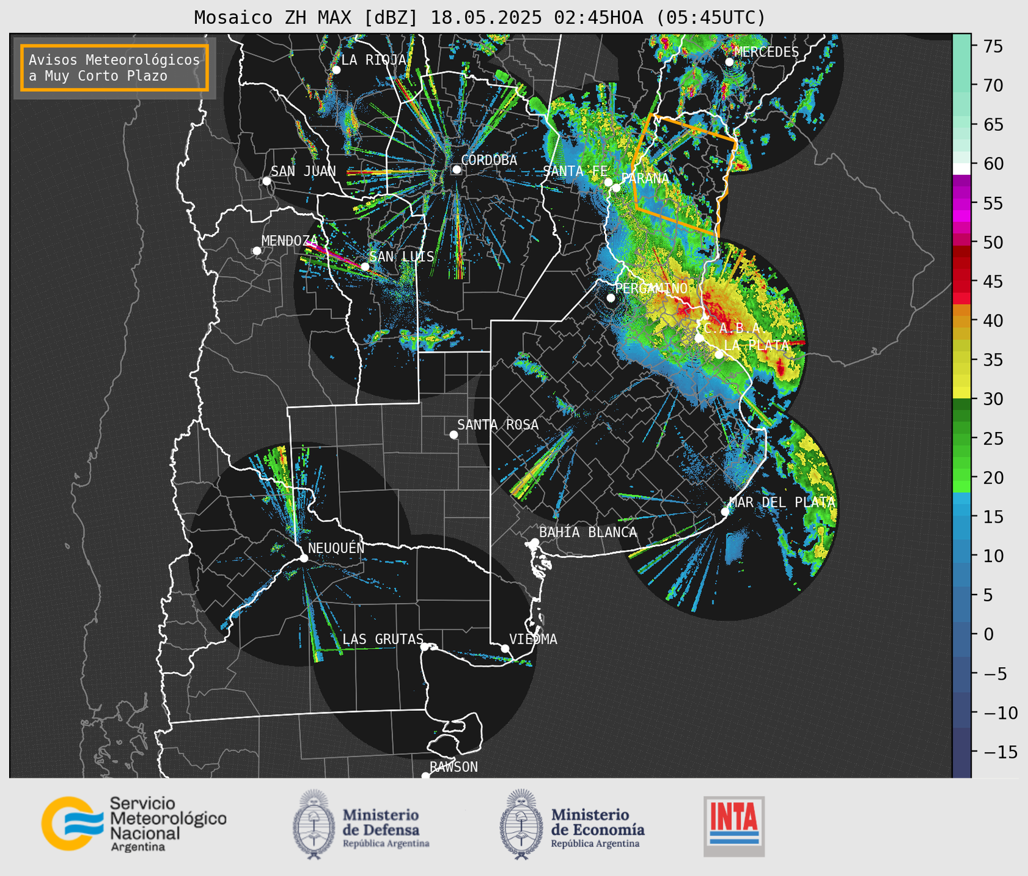The width and height of the screenshot is (1028, 876).
Task: Click the 60 dBZ white band on colorbar
Action: coord(962,169)
